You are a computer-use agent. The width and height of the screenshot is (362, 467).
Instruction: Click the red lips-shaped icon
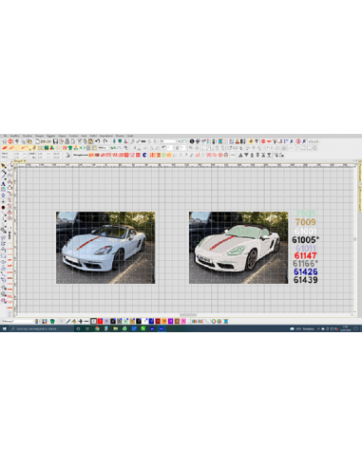(269, 141)
